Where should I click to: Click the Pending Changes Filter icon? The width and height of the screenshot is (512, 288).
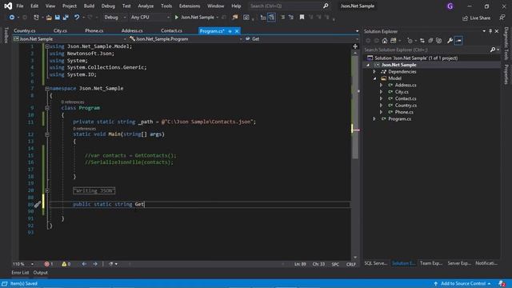pyautogui.click(x=410, y=41)
